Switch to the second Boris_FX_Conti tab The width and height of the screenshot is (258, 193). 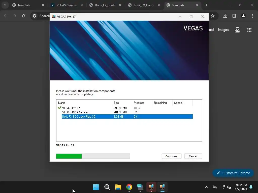143,5
